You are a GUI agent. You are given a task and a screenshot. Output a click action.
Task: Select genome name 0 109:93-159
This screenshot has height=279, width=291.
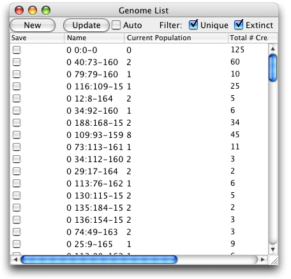[x=94, y=135]
